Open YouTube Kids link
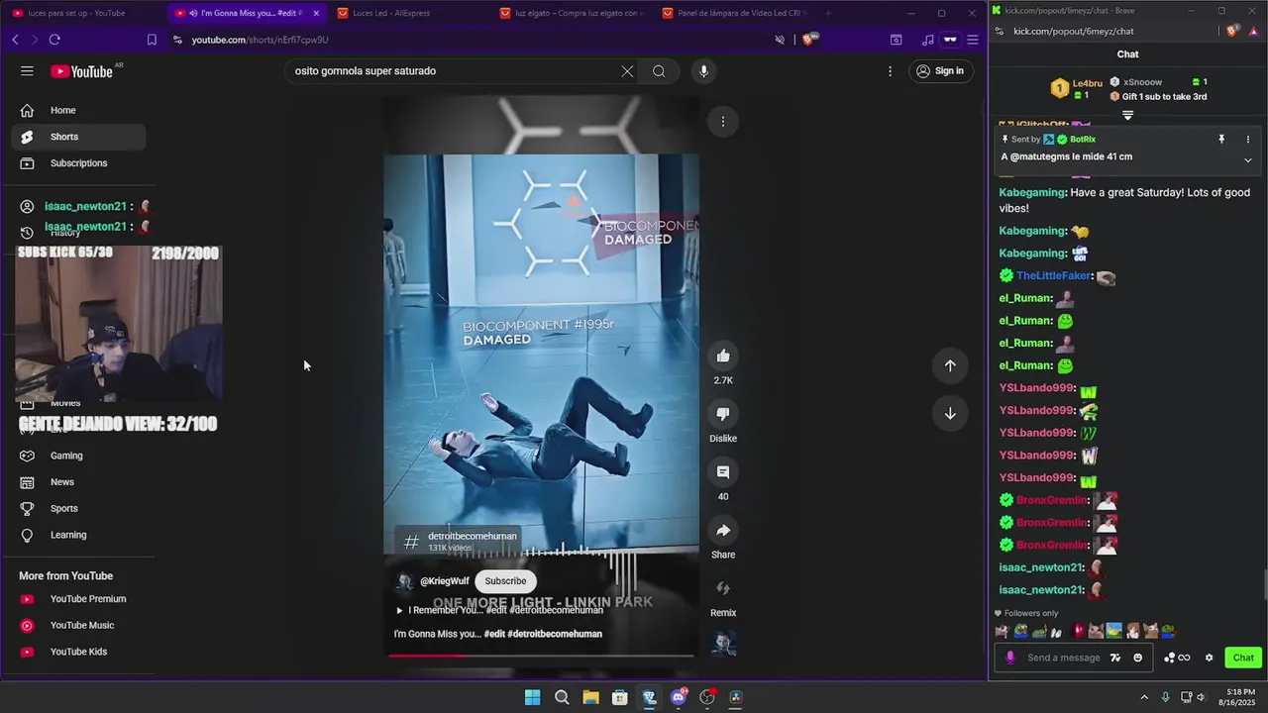Viewport: 1268px width, 713px height. 77,652
